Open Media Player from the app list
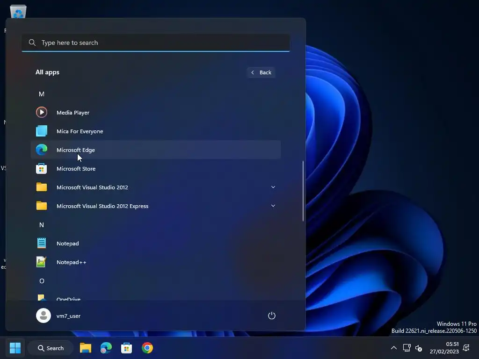This screenshot has width=479, height=359. tap(155, 112)
